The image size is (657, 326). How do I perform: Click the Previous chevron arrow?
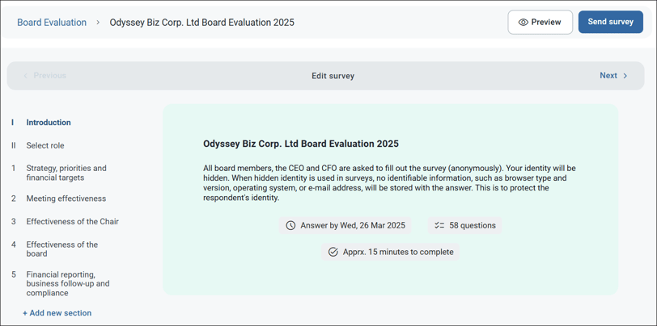click(x=26, y=76)
